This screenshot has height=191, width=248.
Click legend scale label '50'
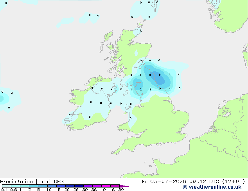pos(121,189)
